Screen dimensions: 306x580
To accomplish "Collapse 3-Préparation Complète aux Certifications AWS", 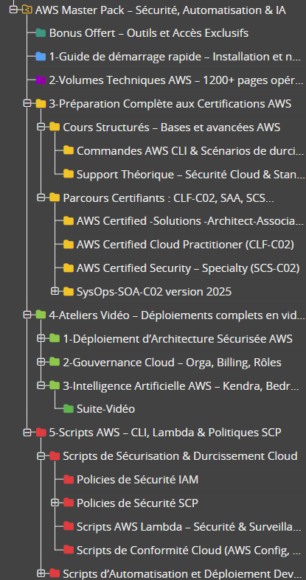I will pos(27,104).
